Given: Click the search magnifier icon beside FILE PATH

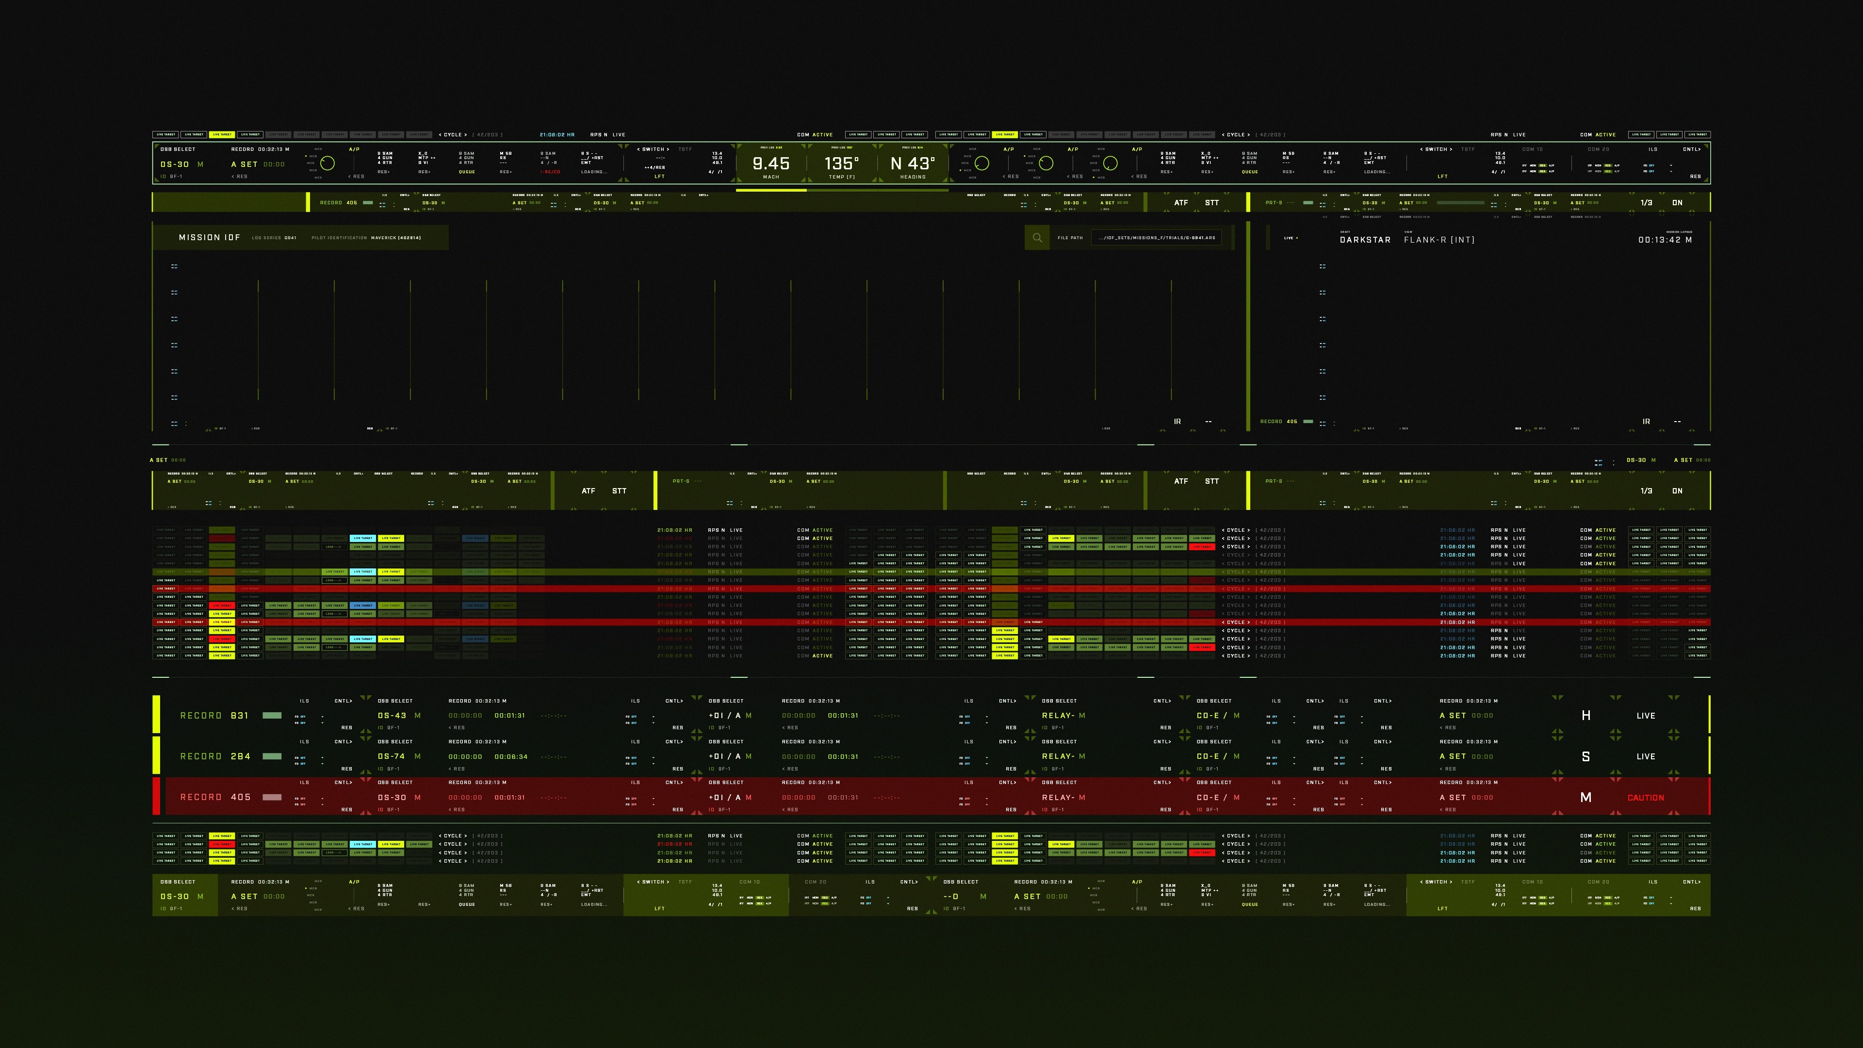Looking at the screenshot, I should [1037, 238].
